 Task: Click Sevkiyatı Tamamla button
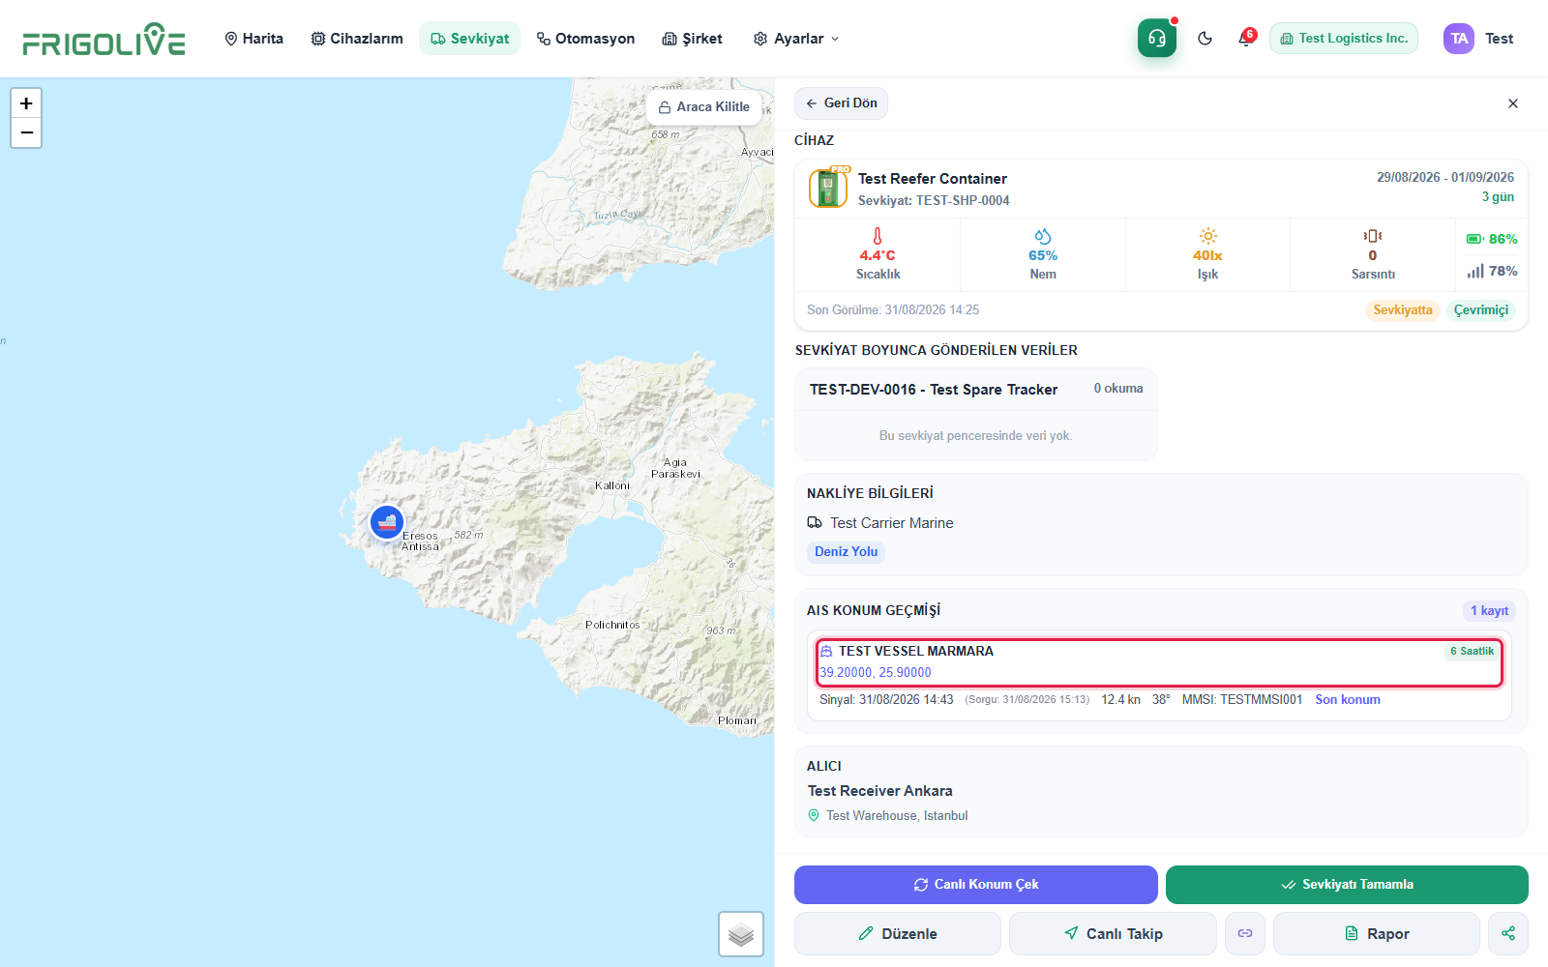pyautogui.click(x=1347, y=885)
